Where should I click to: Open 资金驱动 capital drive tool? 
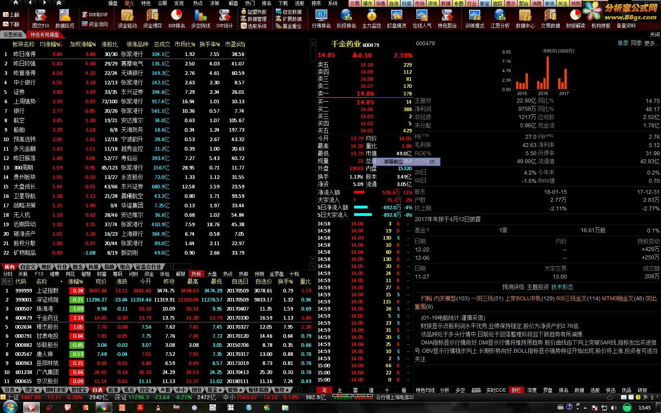tap(127, 19)
